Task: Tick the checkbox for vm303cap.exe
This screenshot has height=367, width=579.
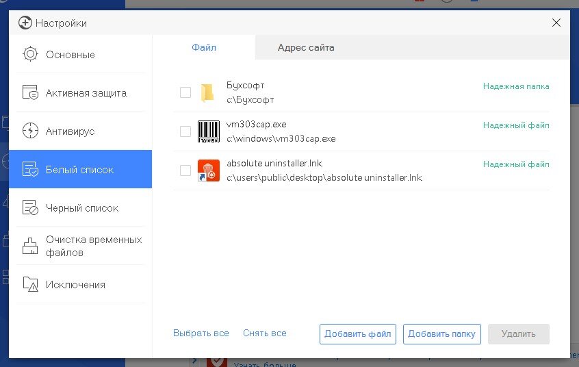Action: [x=185, y=131]
